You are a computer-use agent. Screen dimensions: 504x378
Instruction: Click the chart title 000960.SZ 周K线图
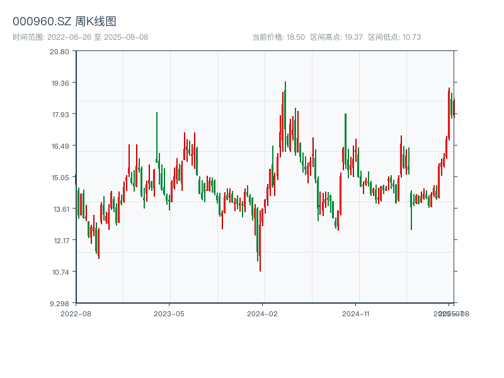click(64, 21)
